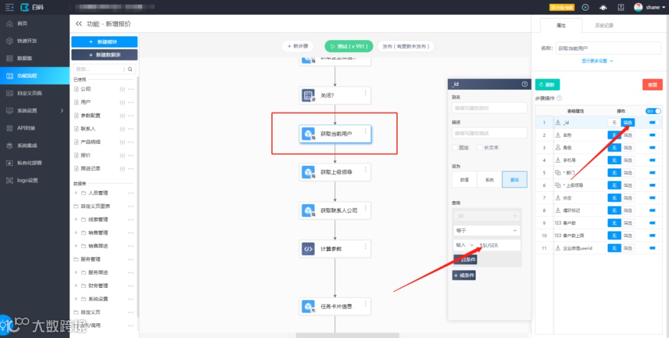This screenshot has width=669, height=338.
Task: Click the 发布 publish button
Action: pyautogui.click(x=406, y=46)
